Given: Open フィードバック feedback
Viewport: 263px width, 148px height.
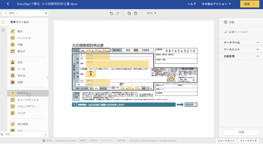Looking at the screenshot, I should click(x=248, y=141).
